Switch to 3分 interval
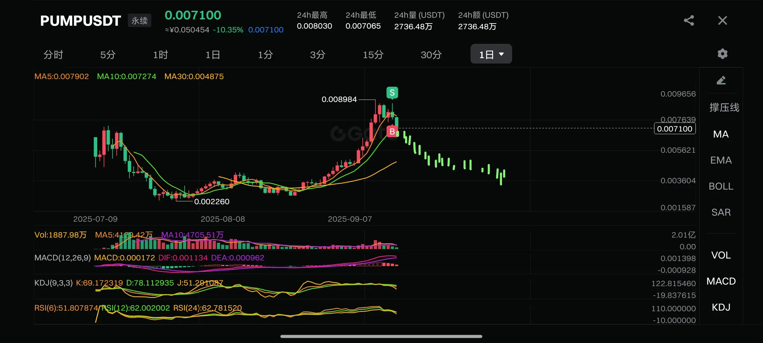Viewport: 763px width, 343px height. coord(318,55)
